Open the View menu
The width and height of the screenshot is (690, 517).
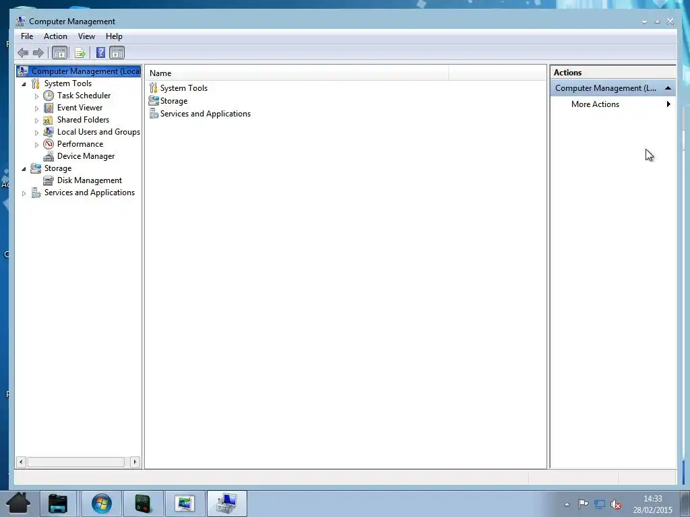click(86, 36)
